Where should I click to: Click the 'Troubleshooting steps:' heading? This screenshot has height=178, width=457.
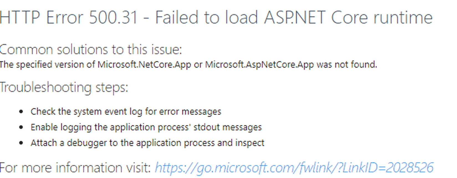click(64, 88)
